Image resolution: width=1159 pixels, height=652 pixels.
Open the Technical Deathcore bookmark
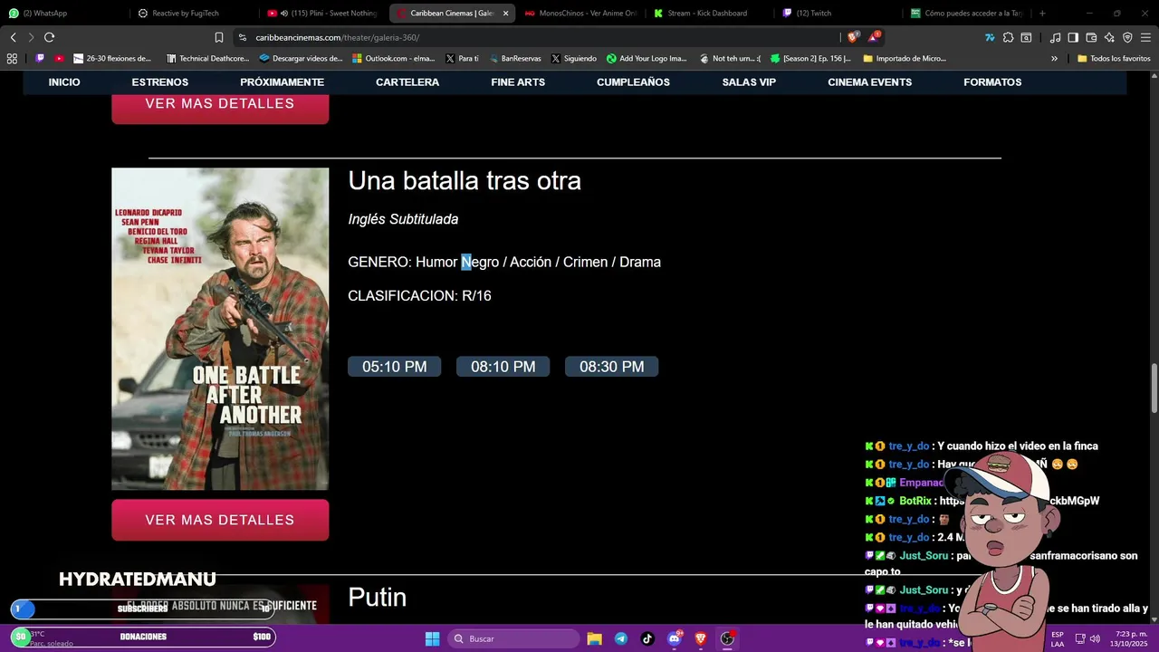[207, 58]
